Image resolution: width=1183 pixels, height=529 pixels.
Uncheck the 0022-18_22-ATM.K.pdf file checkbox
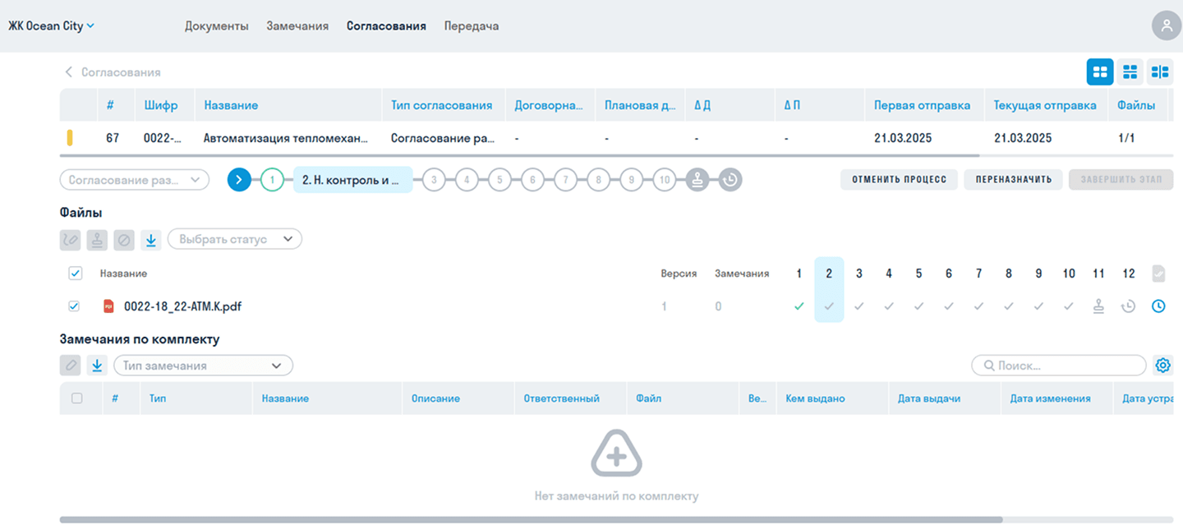pos(74,306)
